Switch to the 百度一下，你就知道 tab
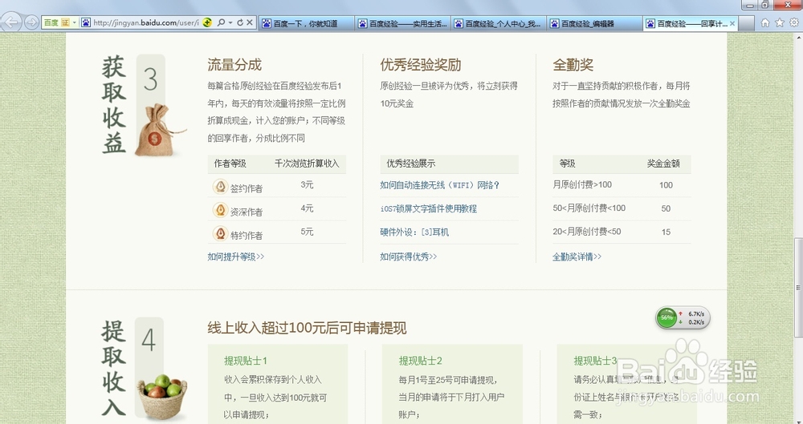The height and width of the screenshot is (424, 803). click(x=306, y=23)
